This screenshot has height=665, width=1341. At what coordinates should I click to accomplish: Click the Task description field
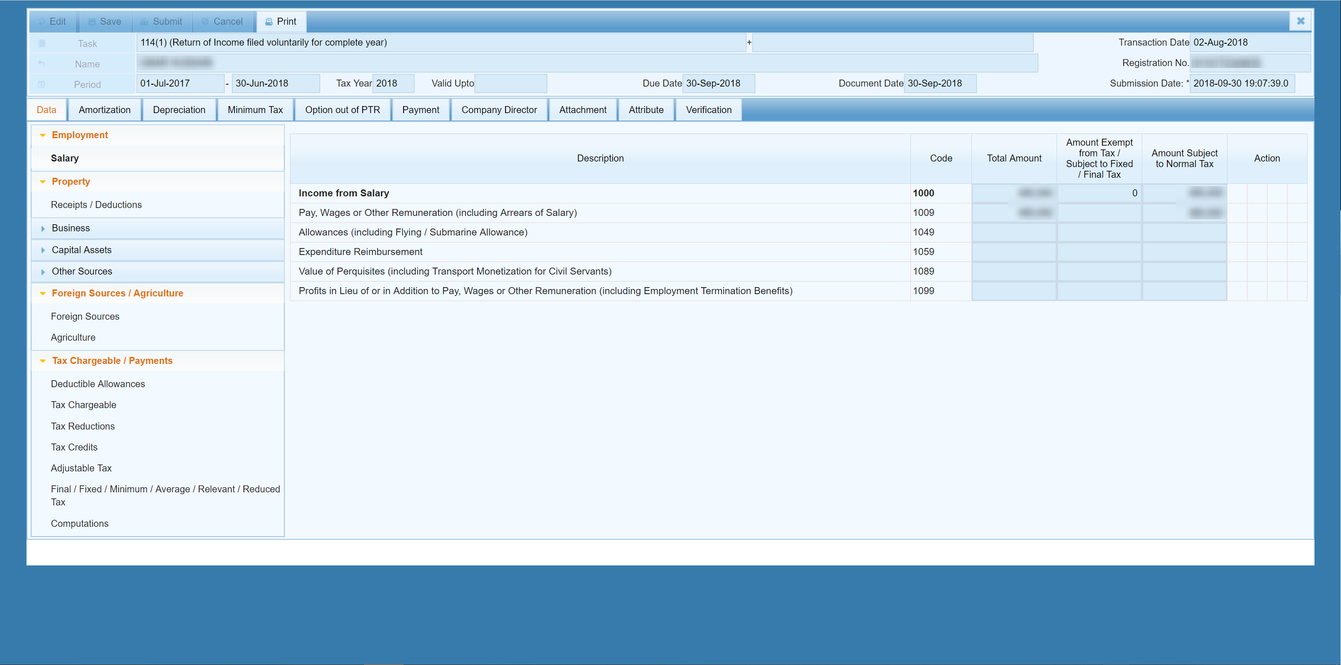tap(441, 43)
